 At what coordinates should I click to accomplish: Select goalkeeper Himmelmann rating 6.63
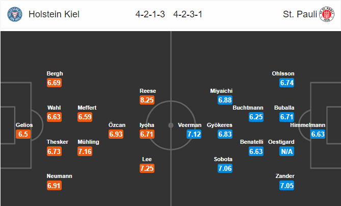[318, 134]
